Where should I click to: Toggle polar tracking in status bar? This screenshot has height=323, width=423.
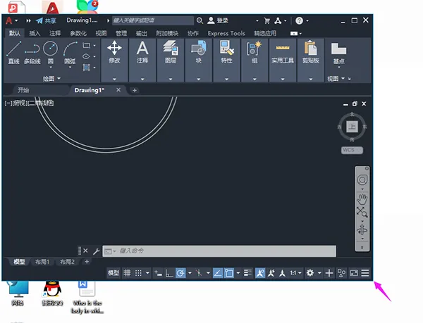[x=180, y=273]
